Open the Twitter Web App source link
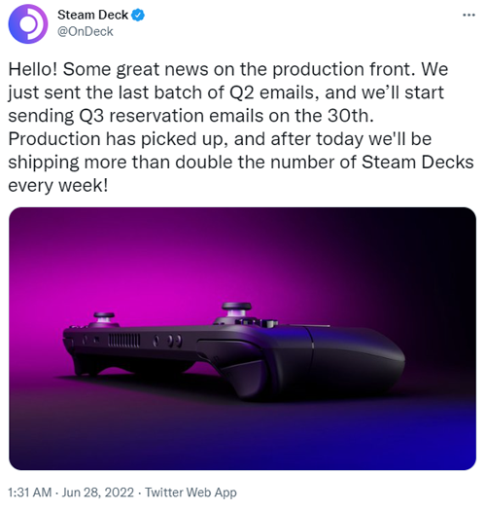The width and height of the screenshot is (486, 510). point(191,492)
